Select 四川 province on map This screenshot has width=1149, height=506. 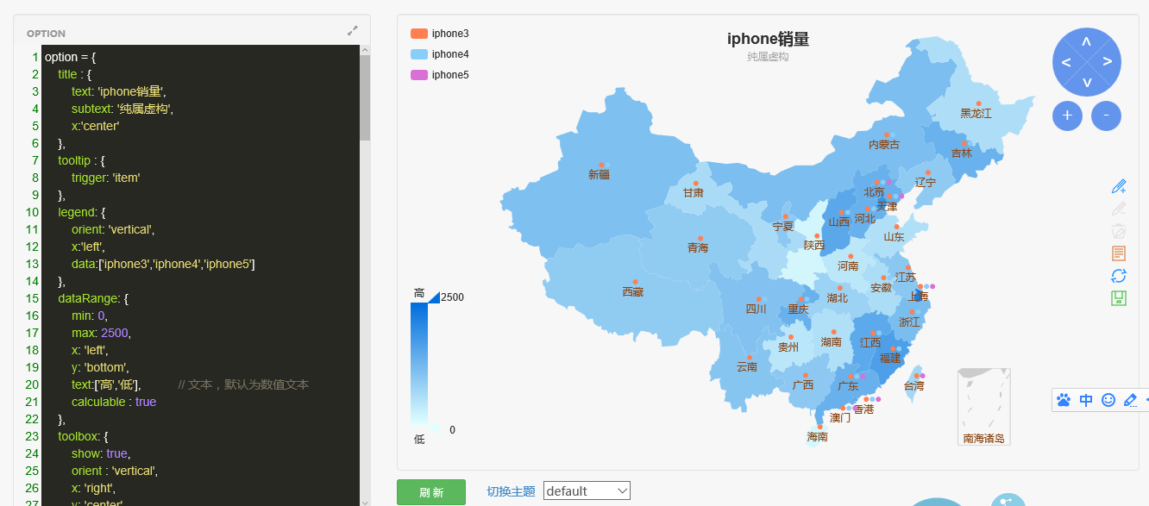click(756, 309)
